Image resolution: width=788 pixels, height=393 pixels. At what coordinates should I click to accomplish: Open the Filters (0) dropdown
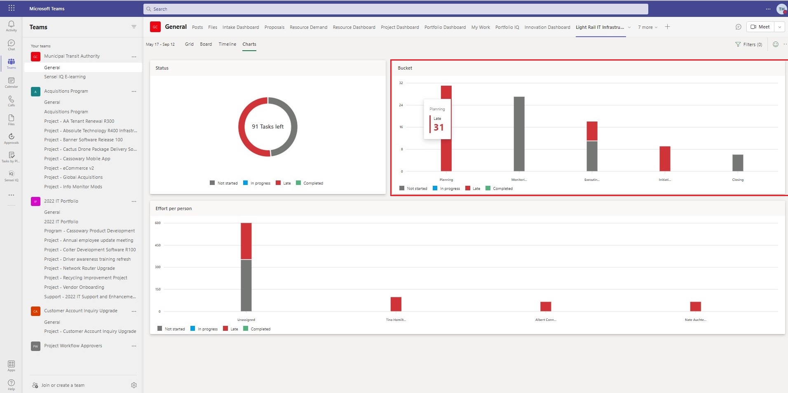749,44
